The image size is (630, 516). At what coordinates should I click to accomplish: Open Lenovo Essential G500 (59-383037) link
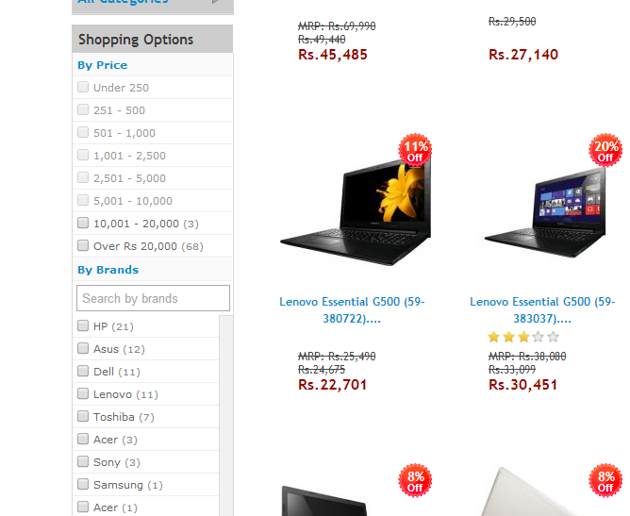542,309
